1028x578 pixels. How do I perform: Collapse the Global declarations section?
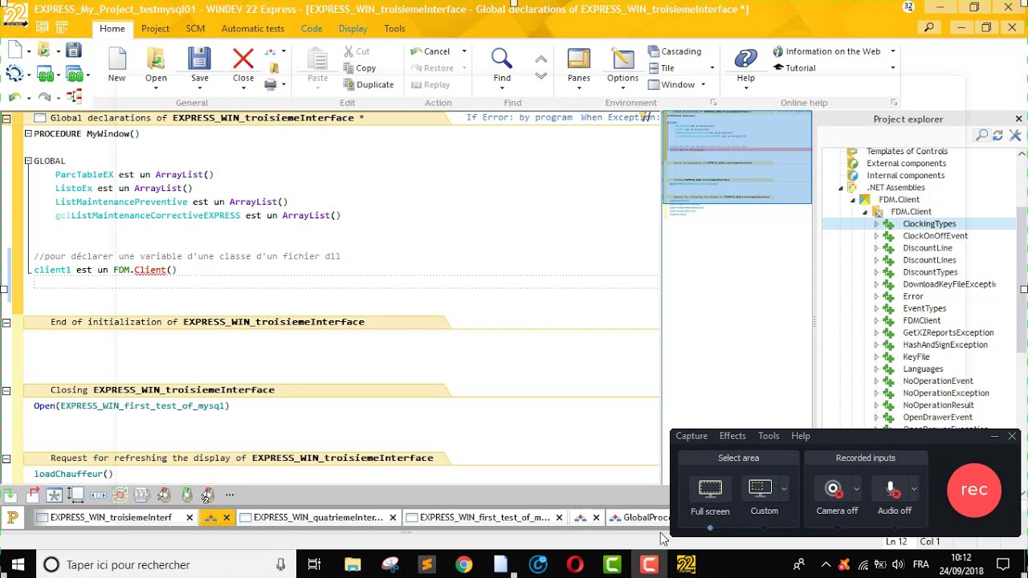pyautogui.click(x=6, y=118)
